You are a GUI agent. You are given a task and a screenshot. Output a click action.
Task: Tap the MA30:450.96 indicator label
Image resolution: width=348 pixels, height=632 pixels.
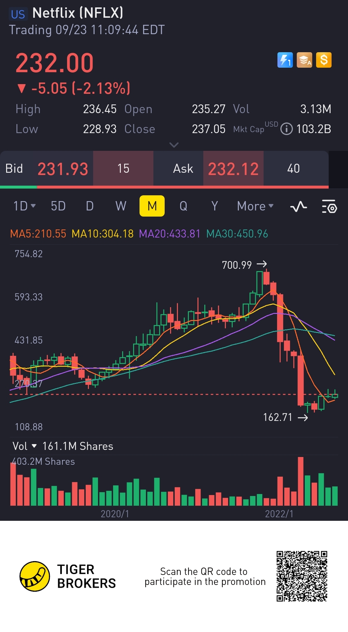237,234
